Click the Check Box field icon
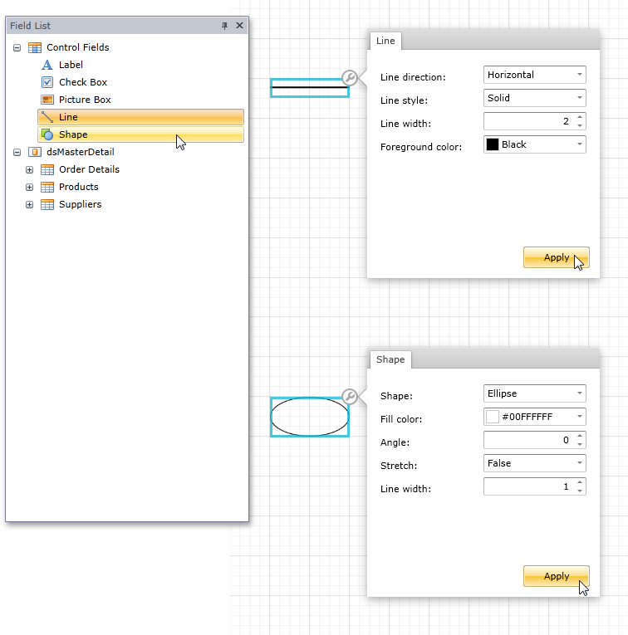 pos(47,82)
